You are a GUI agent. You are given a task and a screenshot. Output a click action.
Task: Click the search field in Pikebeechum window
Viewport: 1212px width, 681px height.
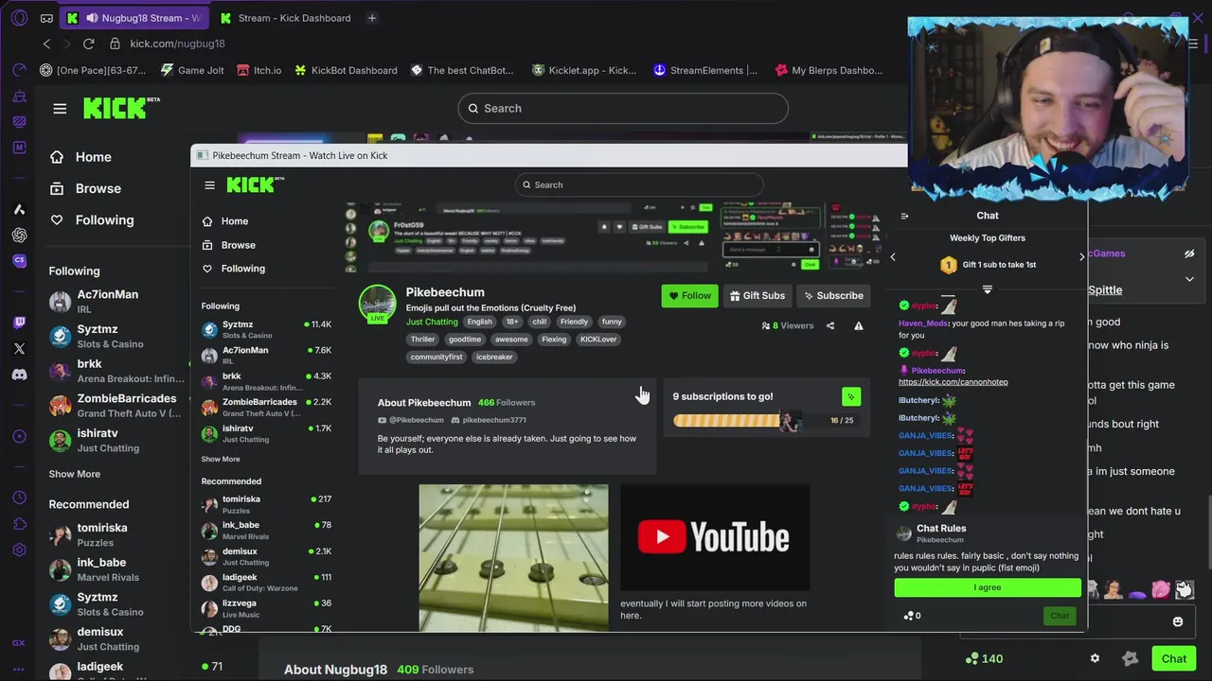pyautogui.click(x=639, y=184)
